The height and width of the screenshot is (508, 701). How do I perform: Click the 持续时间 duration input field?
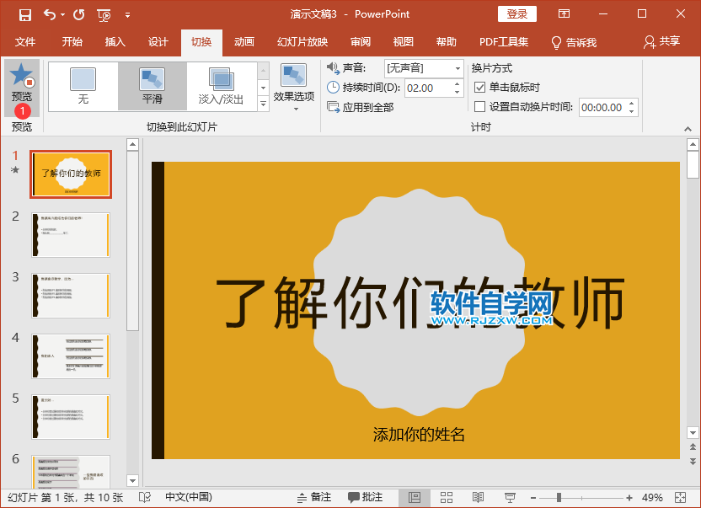(428, 88)
